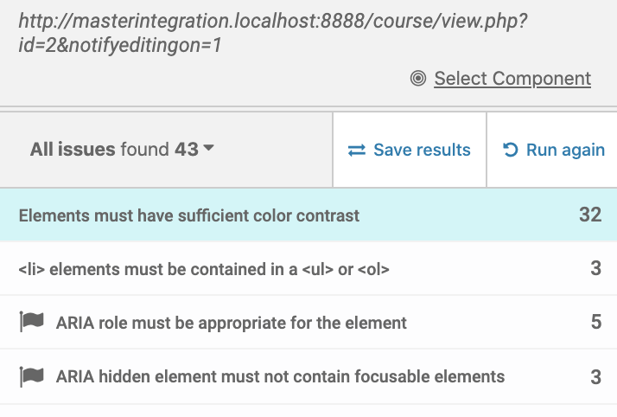Click the count 3 beside li elements issue

[x=595, y=268]
